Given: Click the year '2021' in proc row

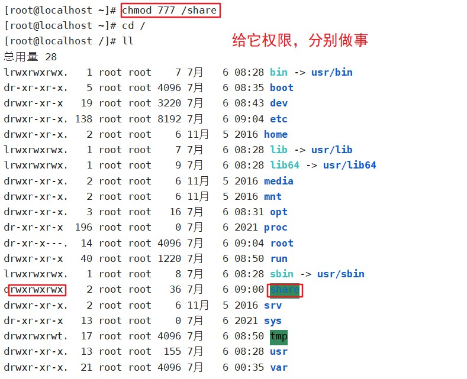Looking at the screenshot, I should pyautogui.click(x=246, y=228).
